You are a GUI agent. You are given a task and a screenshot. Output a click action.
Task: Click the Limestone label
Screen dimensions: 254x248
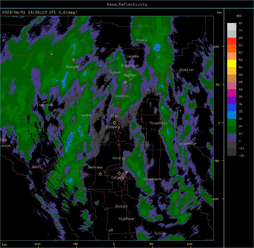(45, 105)
